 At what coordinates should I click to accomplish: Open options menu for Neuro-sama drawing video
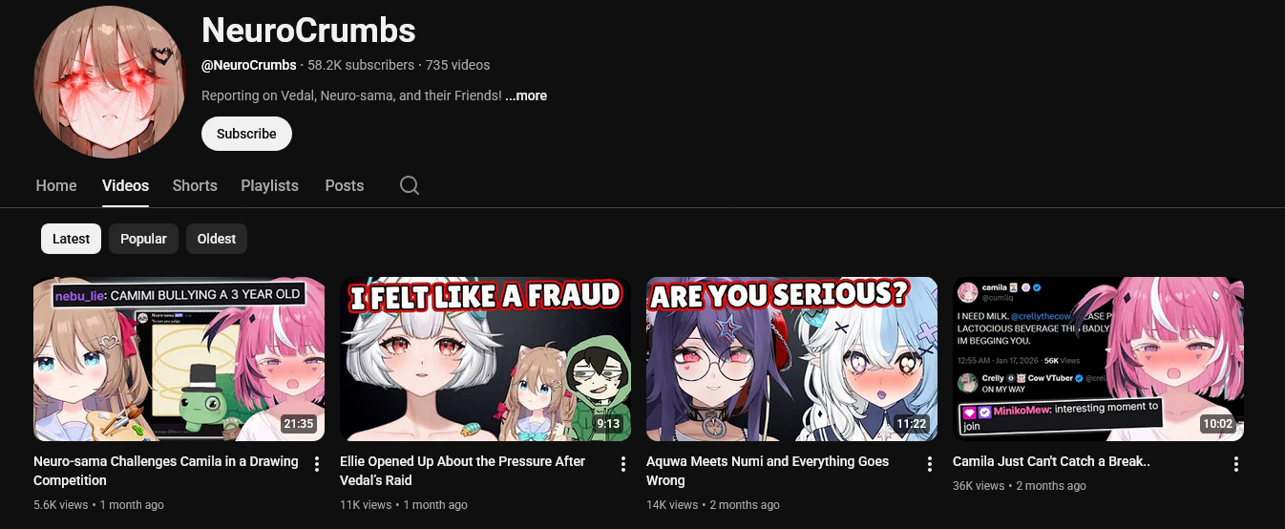click(x=317, y=464)
